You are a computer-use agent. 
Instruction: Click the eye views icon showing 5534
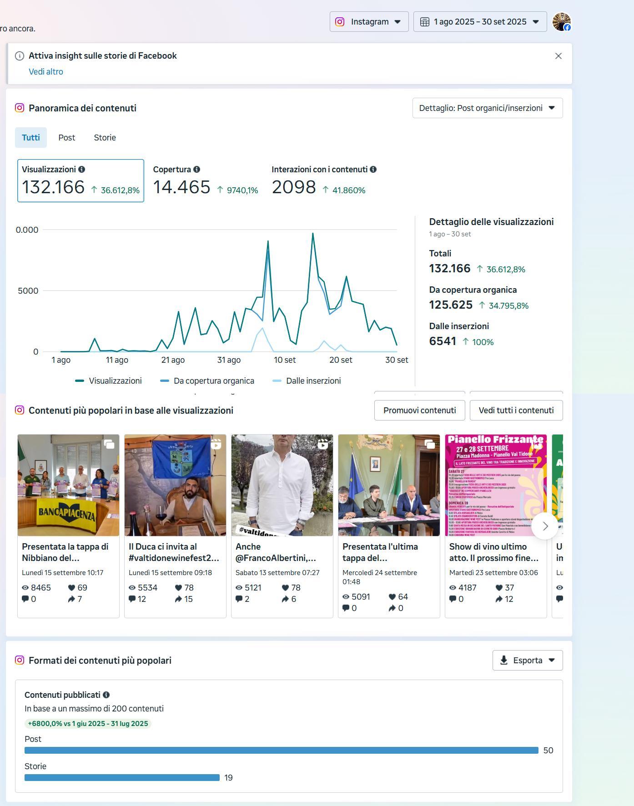(x=132, y=588)
